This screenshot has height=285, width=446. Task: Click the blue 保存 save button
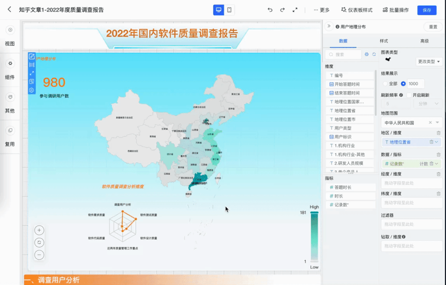[x=427, y=9]
